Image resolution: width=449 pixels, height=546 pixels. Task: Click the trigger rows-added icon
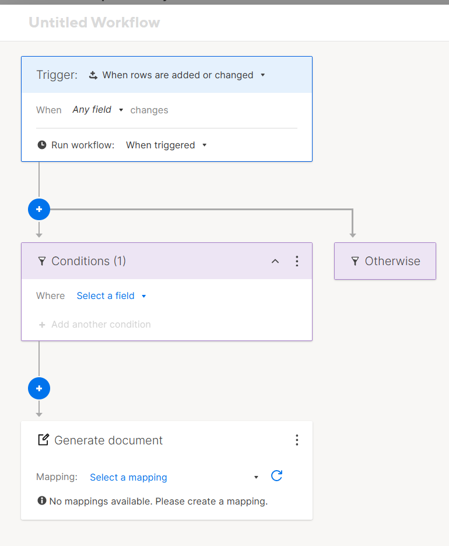point(93,75)
